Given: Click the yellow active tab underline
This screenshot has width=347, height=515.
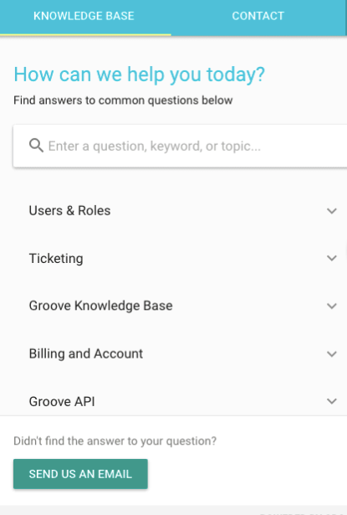Looking at the screenshot, I should point(85,34).
